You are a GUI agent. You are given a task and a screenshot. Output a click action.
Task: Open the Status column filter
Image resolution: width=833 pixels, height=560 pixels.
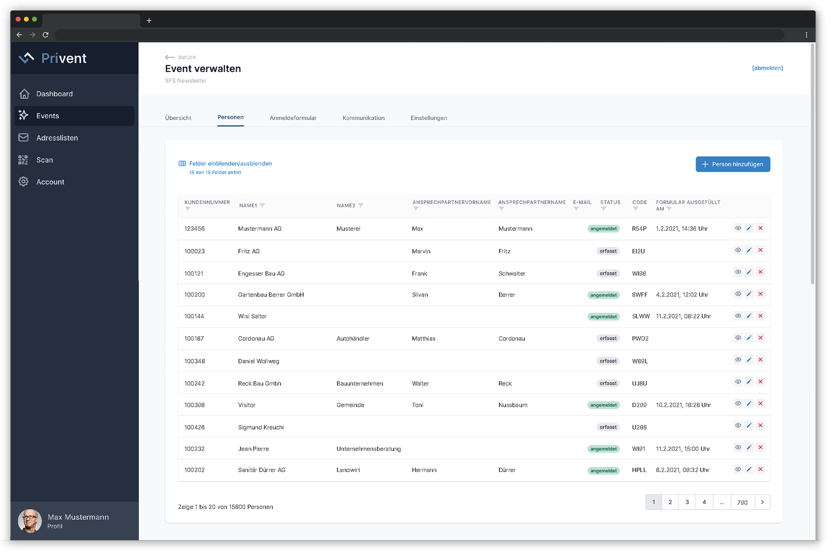tap(603, 209)
